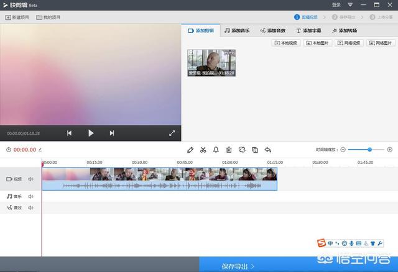Click the bell icon in timeline toolbar

pos(216,150)
